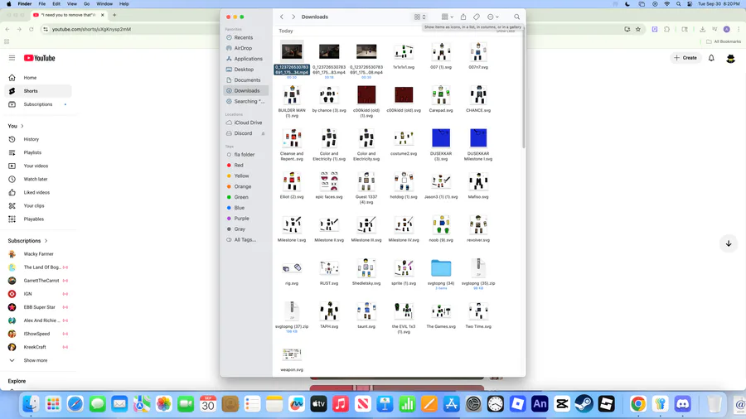Image resolution: width=746 pixels, height=419 pixels.
Task: Select Documents in Finder sidebar
Action: pos(245,79)
